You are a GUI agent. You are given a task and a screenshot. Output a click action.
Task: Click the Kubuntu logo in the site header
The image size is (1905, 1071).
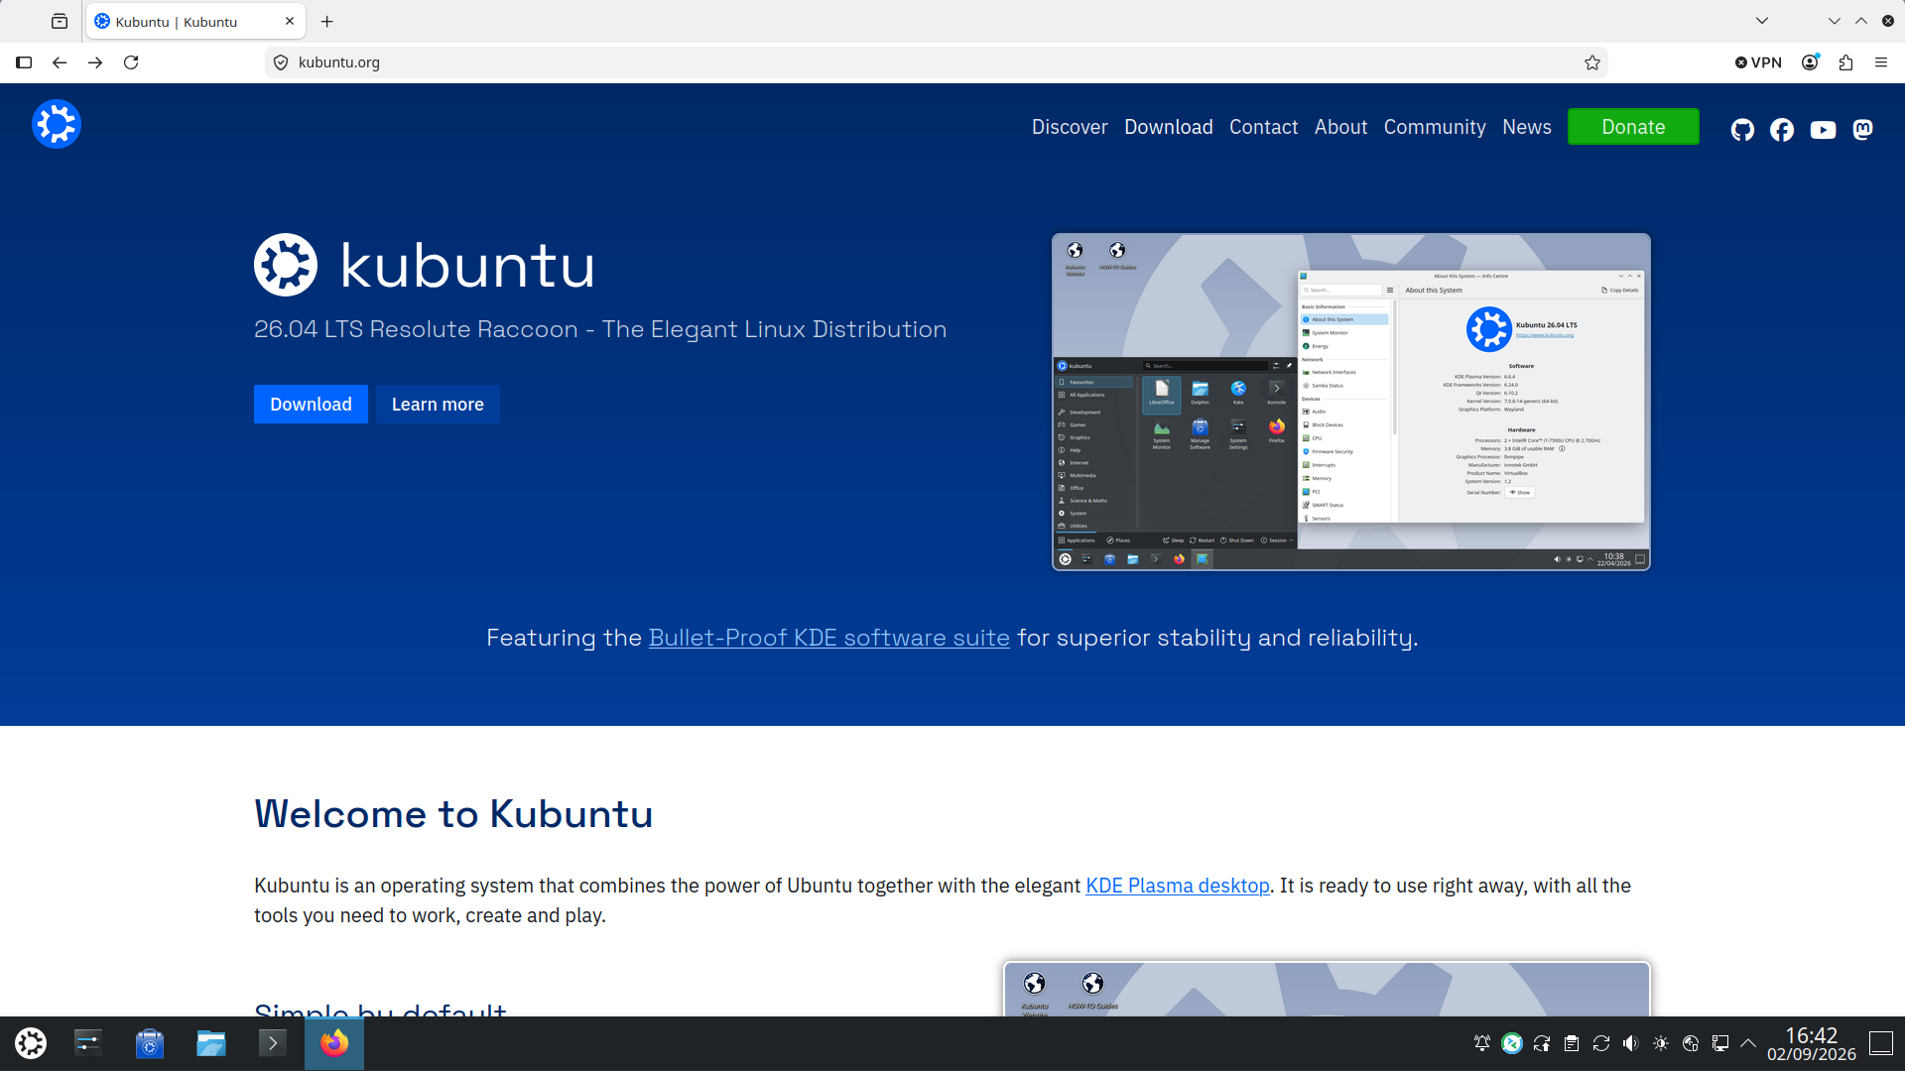point(57,125)
